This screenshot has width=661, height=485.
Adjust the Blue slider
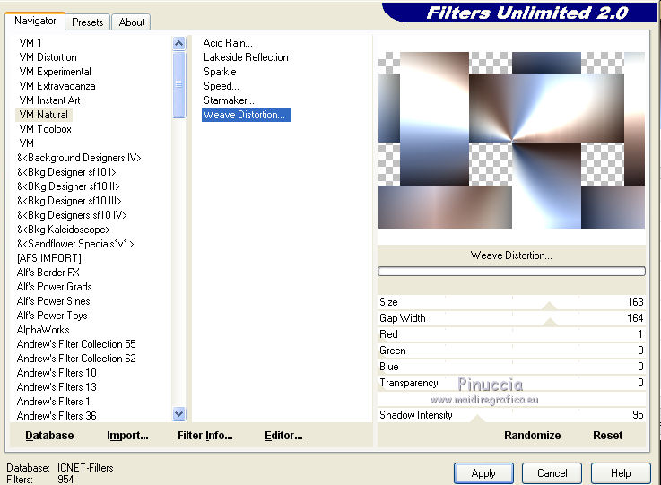tap(511, 367)
